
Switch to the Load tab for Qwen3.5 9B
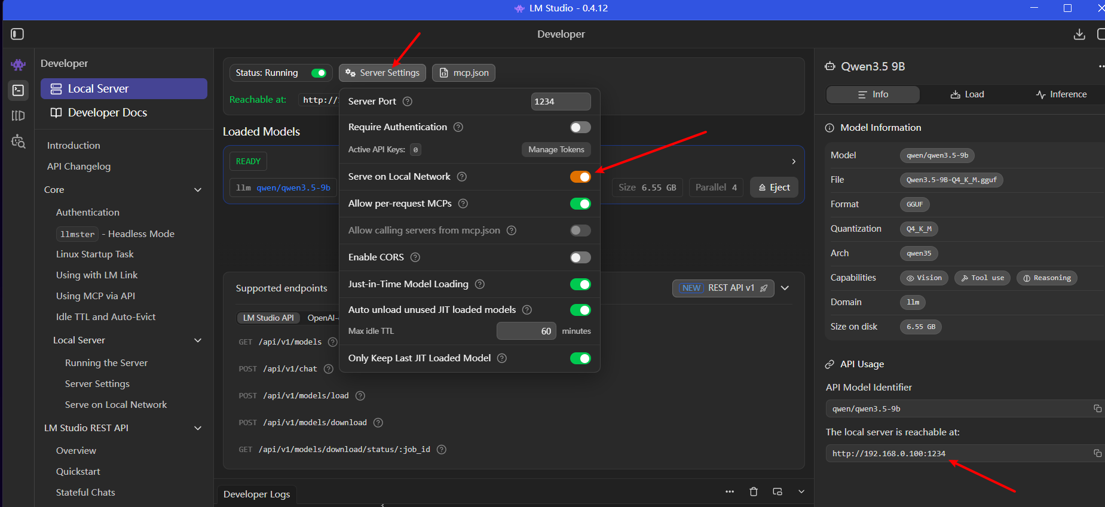coord(967,94)
